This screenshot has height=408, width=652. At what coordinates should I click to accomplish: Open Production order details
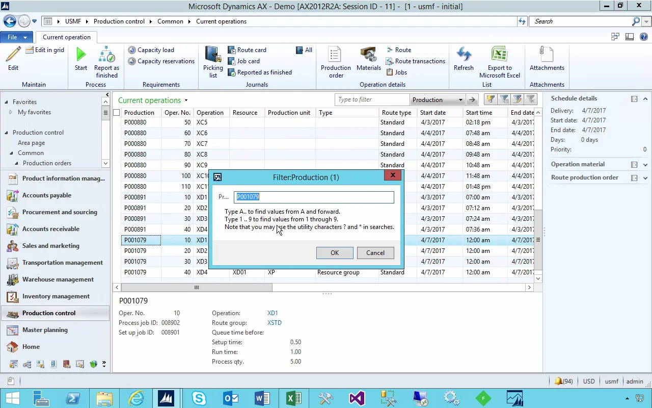[336, 62]
